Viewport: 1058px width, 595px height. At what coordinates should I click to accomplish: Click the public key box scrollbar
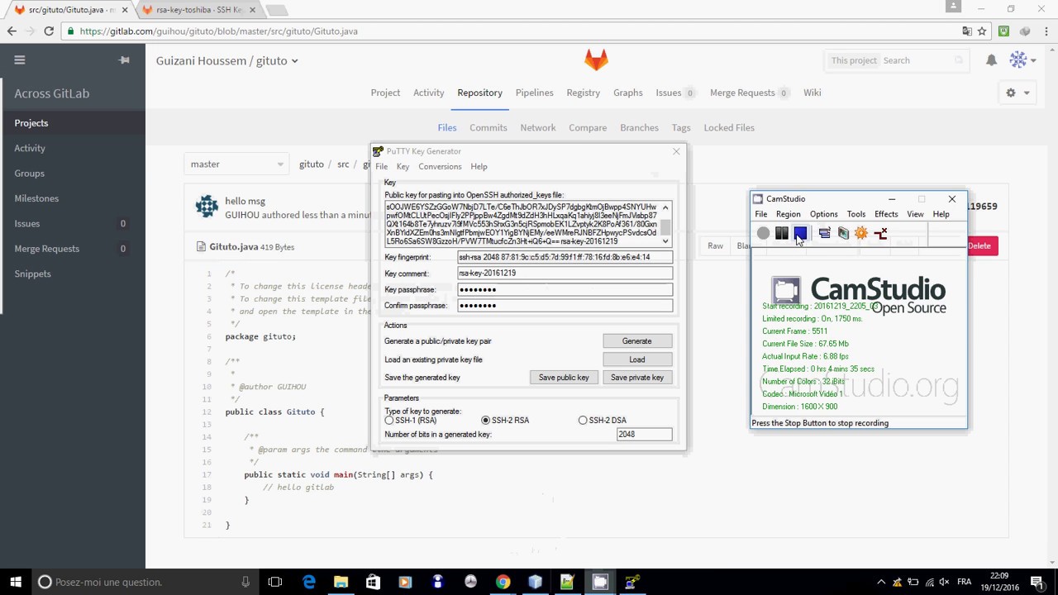tap(665, 223)
